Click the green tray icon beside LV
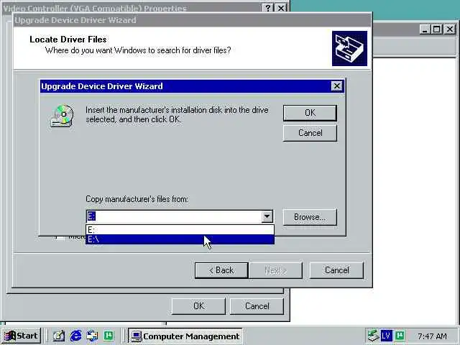460x345 pixels. click(x=400, y=336)
